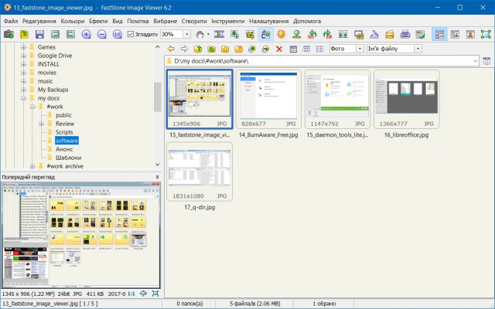Open the Ефекти menu
Image resolution: width=495 pixels, height=309 pixels.
point(98,21)
